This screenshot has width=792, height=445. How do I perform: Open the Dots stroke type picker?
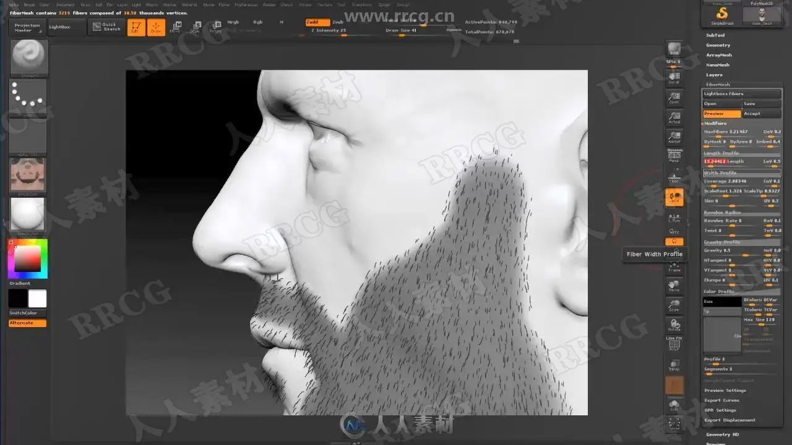click(x=29, y=98)
